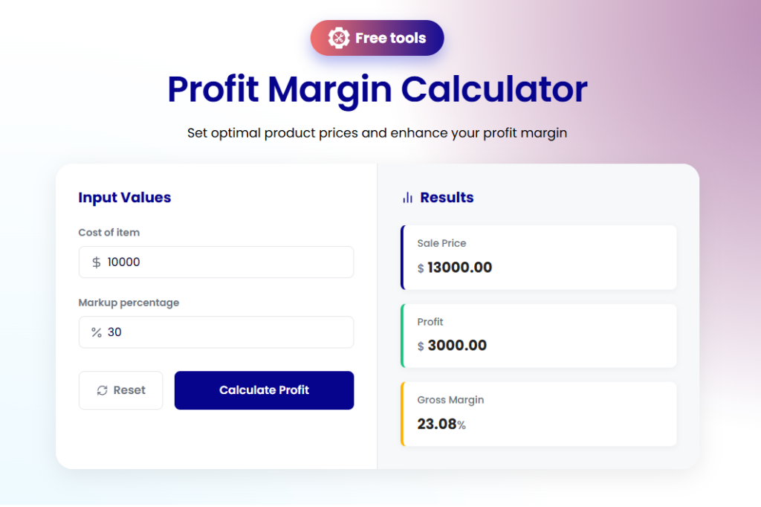Open the Free tools badge
The height and width of the screenshot is (507, 761).
coord(377,37)
